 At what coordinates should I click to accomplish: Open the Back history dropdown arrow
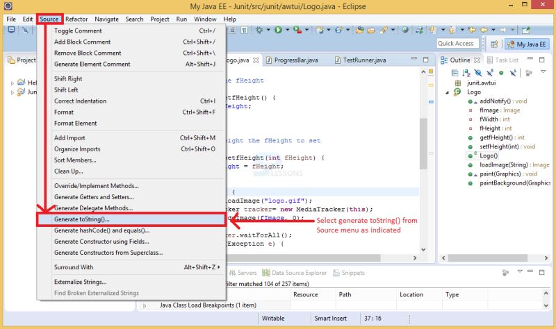pos(493,30)
